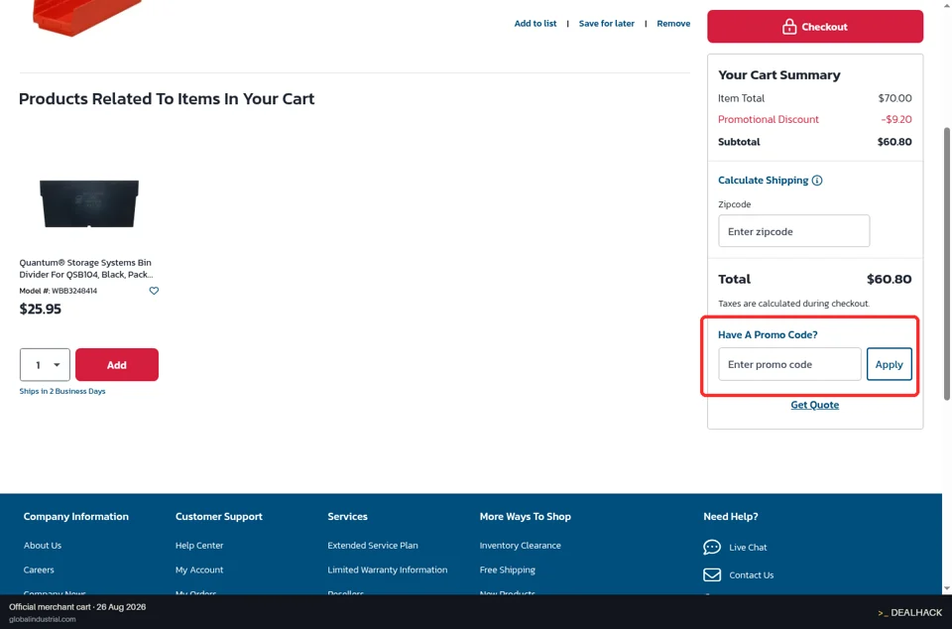The height and width of the screenshot is (629, 952).
Task: Click the Model # WBB3248414 text
Action: pos(59,291)
